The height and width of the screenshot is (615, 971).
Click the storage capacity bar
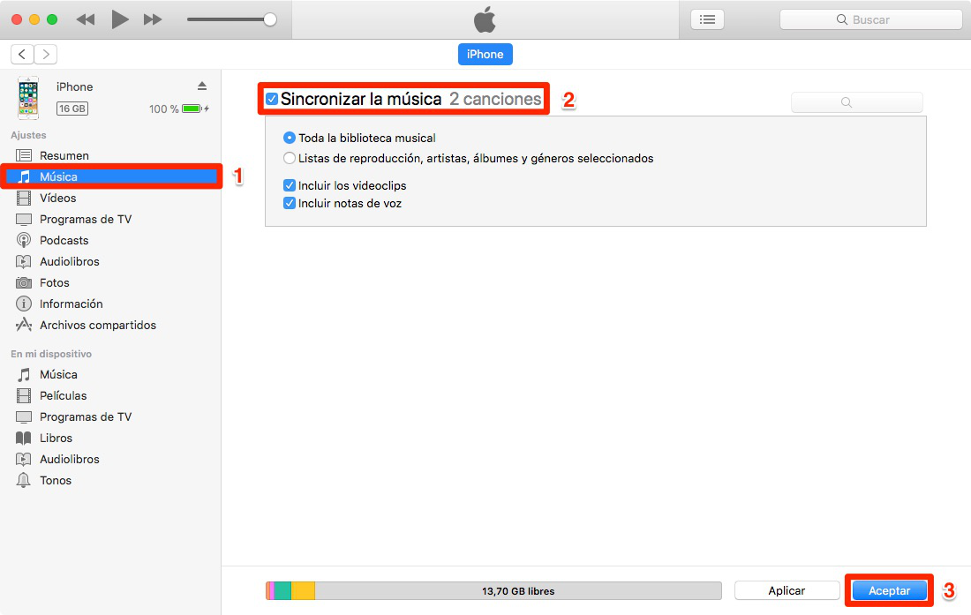(493, 591)
